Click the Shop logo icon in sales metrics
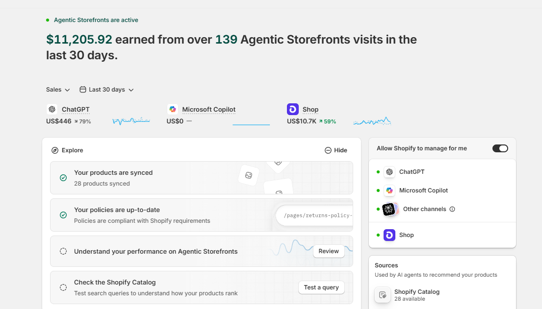Screen dimensions: 542x309 click(293, 109)
